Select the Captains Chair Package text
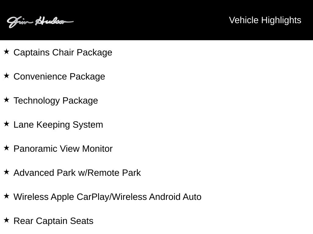 click(63, 52)
